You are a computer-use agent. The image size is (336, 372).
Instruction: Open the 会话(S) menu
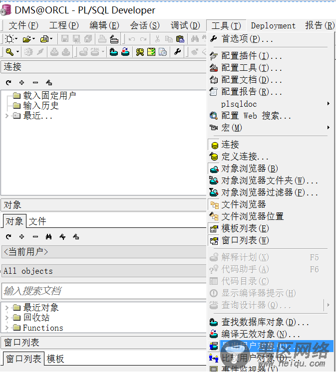pos(145,25)
